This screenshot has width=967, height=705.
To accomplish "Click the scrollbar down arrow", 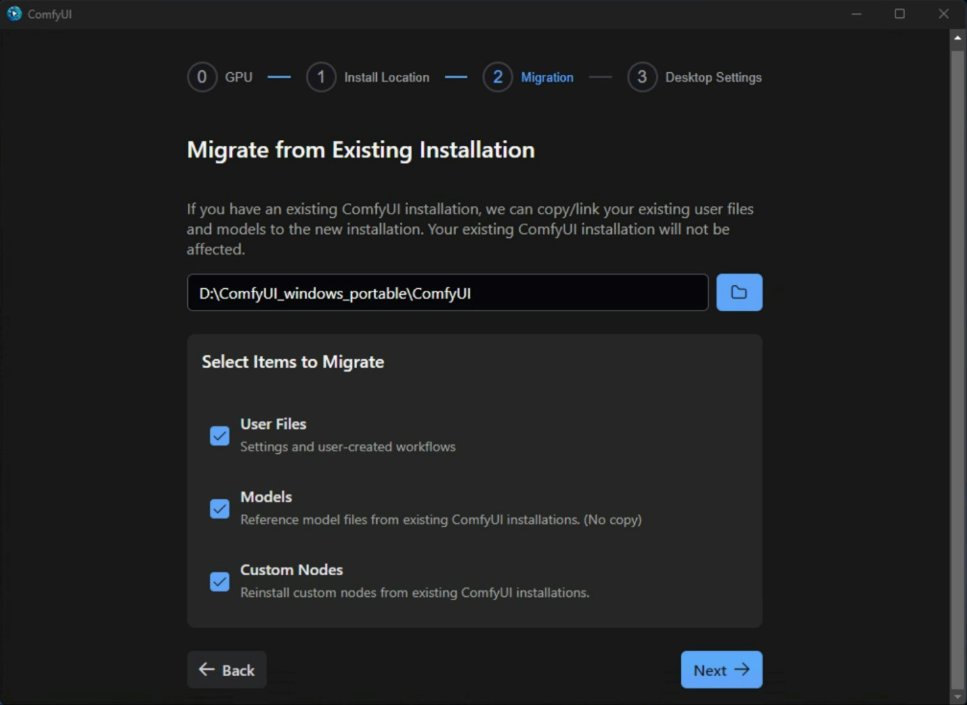I will click(x=958, y=697).
